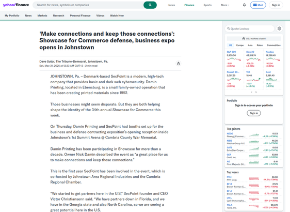
Task: Go to previous market carousel arrow
Action: click(251, 92)
